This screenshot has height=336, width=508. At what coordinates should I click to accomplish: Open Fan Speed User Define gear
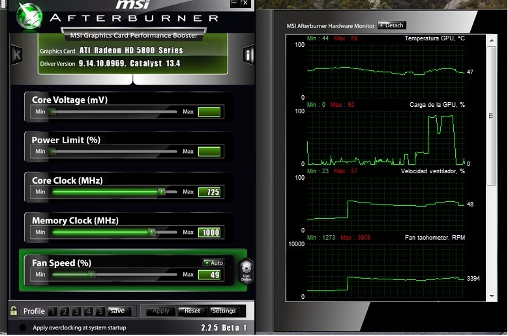247,272
